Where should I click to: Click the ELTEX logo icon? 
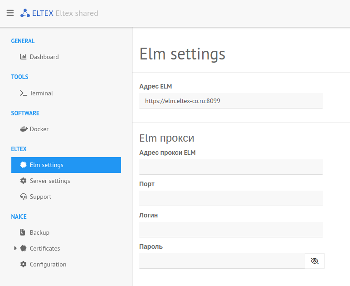coord(25,13)
